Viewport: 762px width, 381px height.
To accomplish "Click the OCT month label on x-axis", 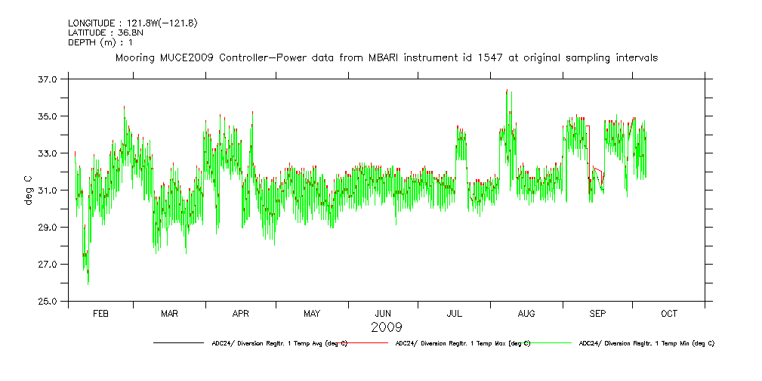I will [x=669, y=313].
